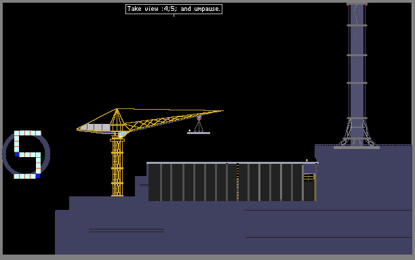Select the light-blue operator cabin of the crane
Viewport: 415px width, 260px height.
(x=121, y=134)
